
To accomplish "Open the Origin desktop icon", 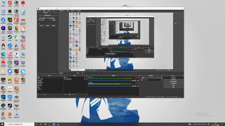I will click(x=10, y=115).
